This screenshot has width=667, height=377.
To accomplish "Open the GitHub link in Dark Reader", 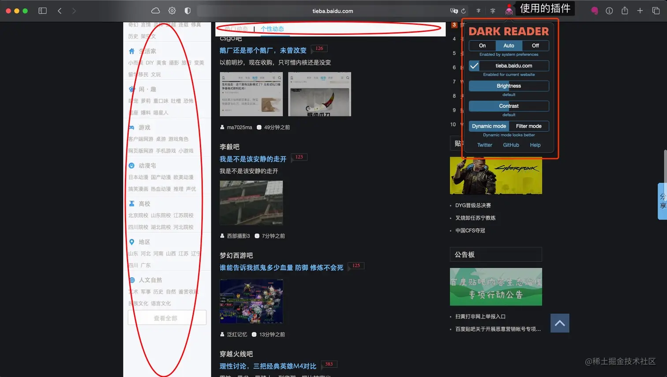I will tap(511, 145).
